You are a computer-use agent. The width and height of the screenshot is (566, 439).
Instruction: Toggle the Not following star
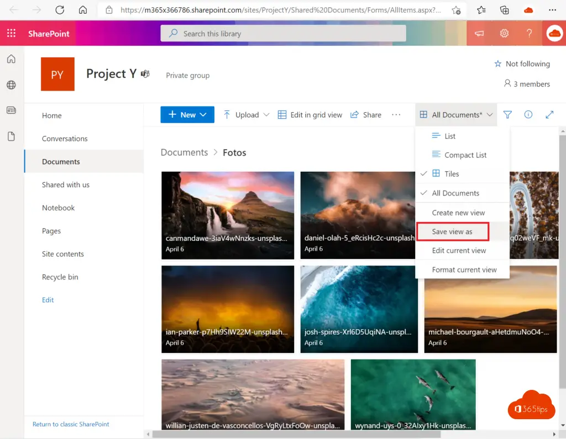coord(522,64)
